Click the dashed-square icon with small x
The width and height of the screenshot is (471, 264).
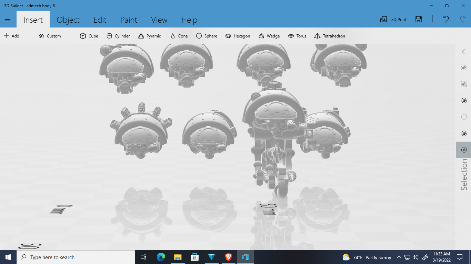pos(464,84)
